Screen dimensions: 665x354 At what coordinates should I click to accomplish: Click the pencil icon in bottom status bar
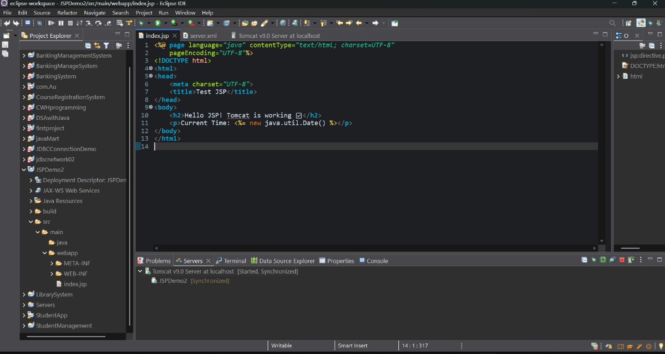(x=639, y=346)
